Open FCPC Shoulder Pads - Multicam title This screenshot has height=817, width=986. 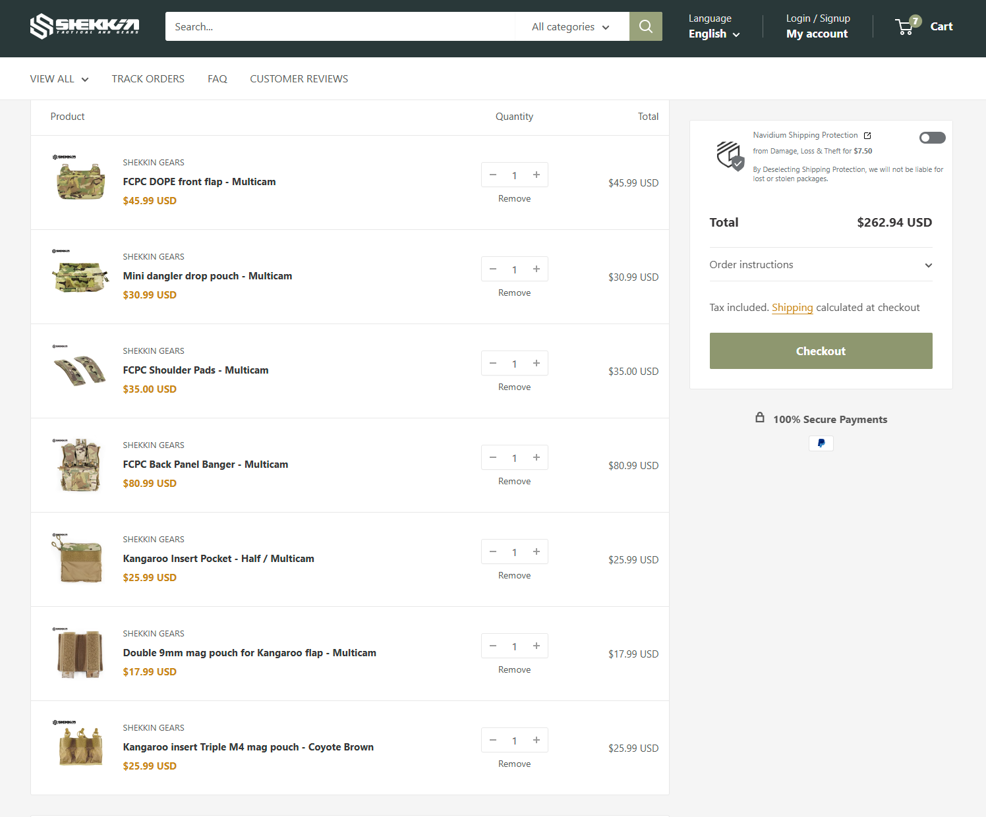(x=196, y=370)
